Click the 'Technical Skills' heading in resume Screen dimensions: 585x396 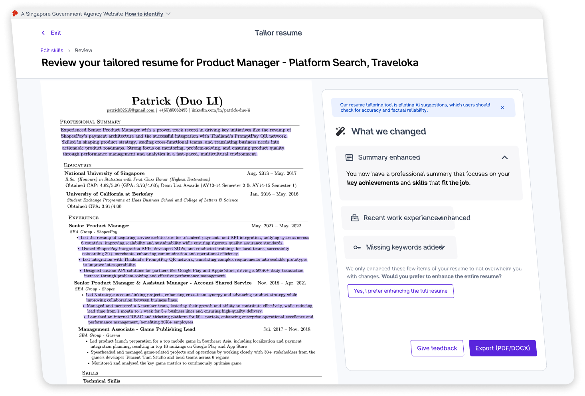tap(102, 381)
